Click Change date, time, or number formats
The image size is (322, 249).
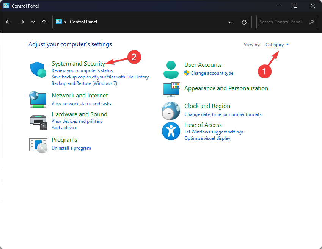click(223, 114)
